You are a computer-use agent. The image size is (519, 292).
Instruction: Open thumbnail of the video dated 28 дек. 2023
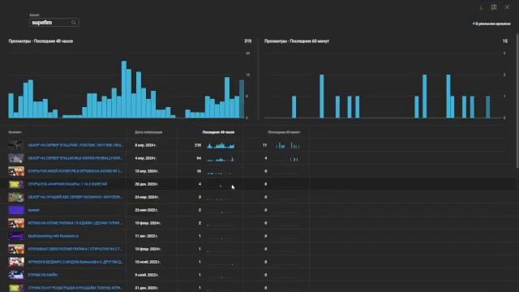pos(16,184)
